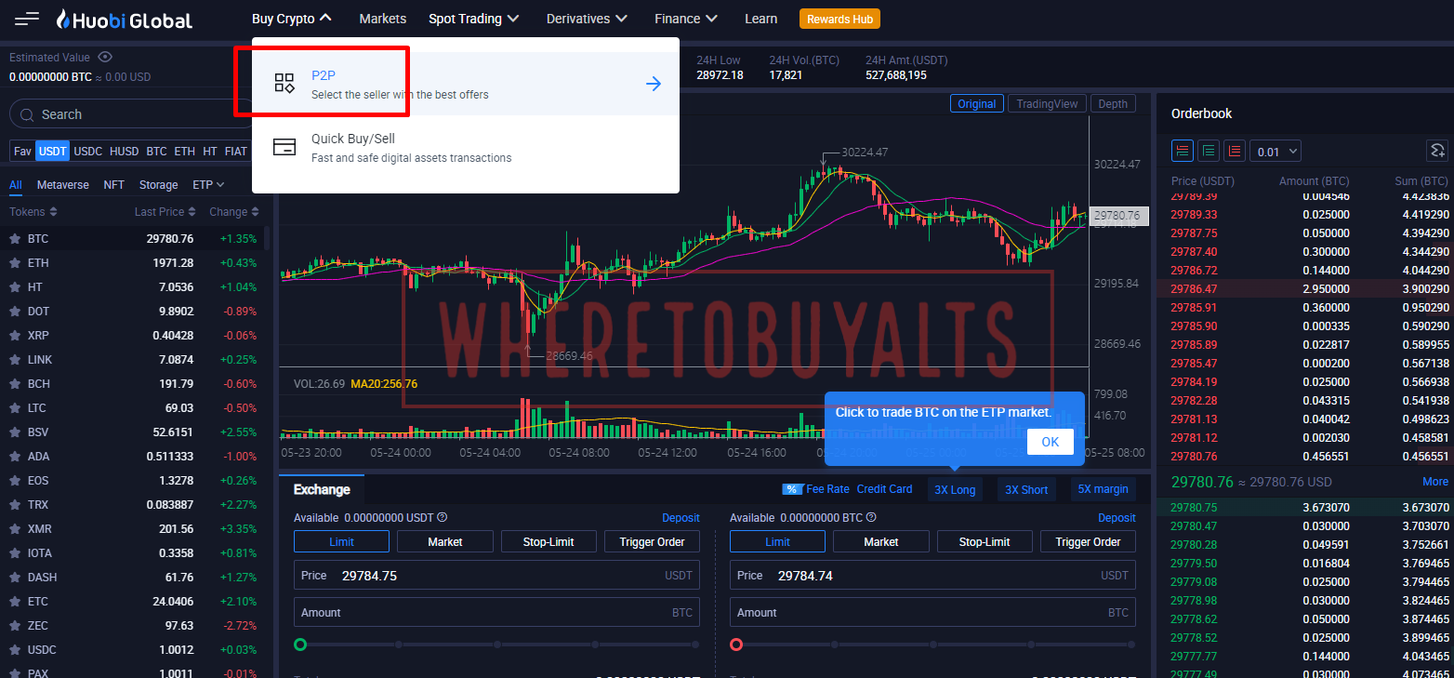
Task: Click the orderbook sum settings icon
Action: [x=1437, y=151]
